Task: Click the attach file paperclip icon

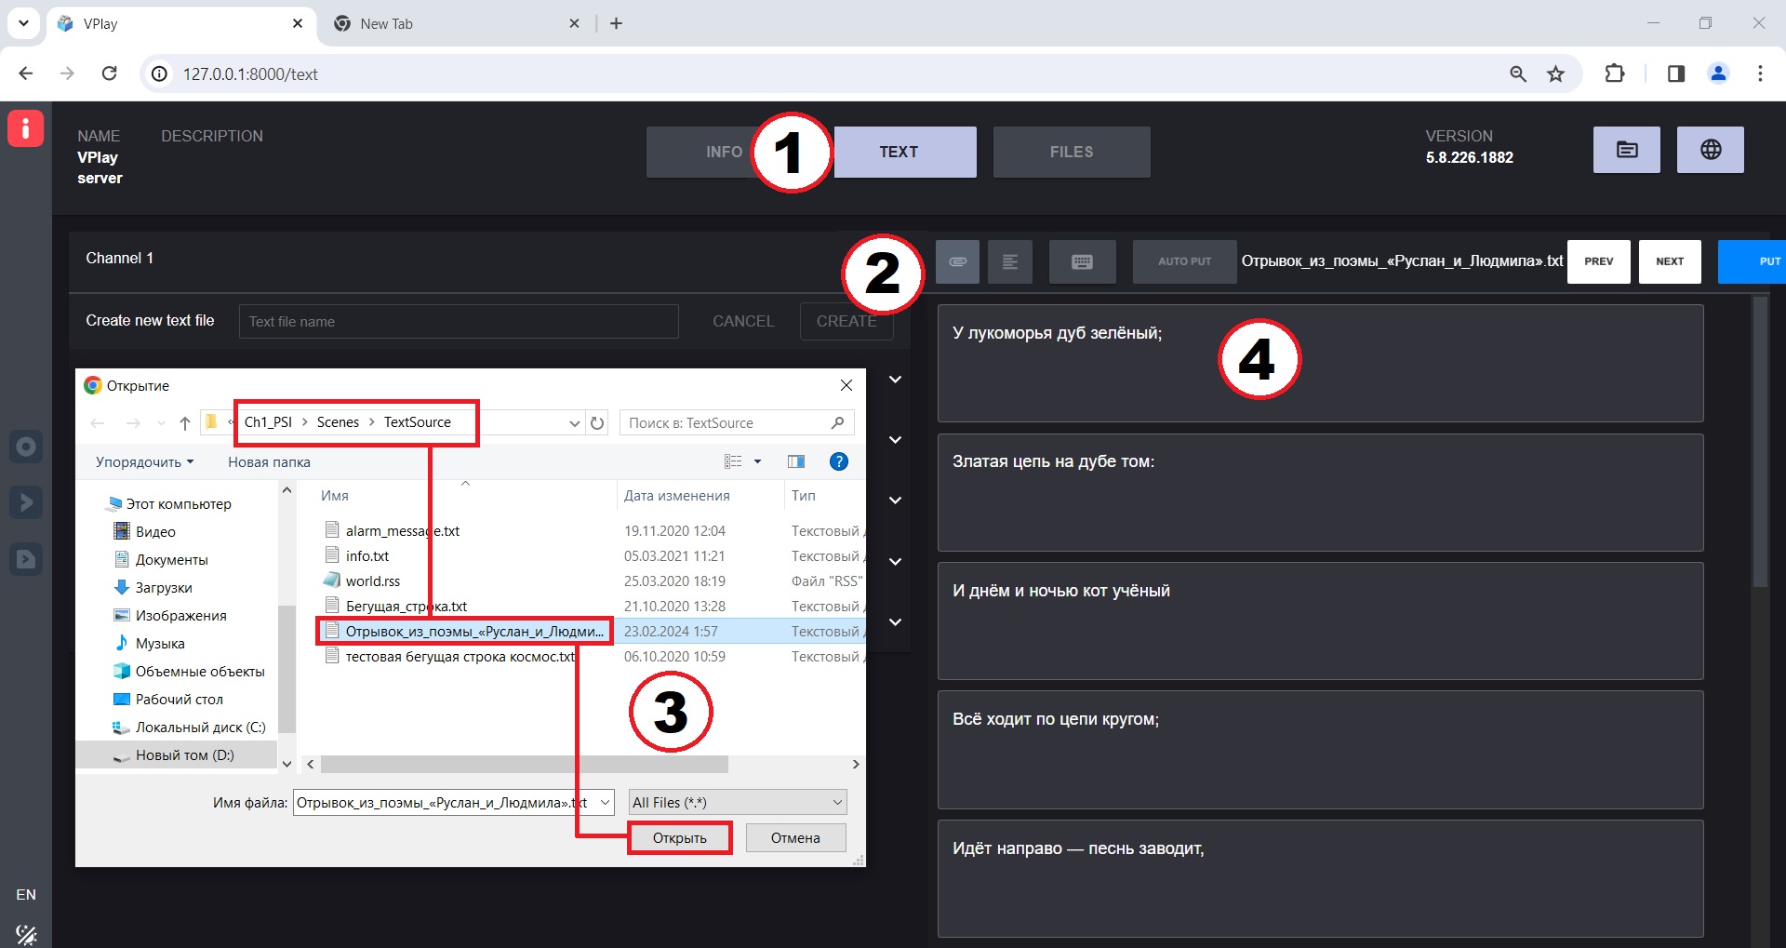Action: click(x=957, y=261)
